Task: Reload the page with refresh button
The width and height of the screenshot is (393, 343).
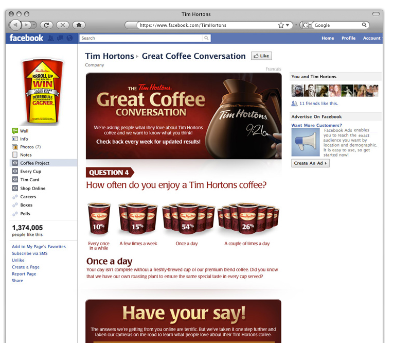Action: click(x=46, y=25)
